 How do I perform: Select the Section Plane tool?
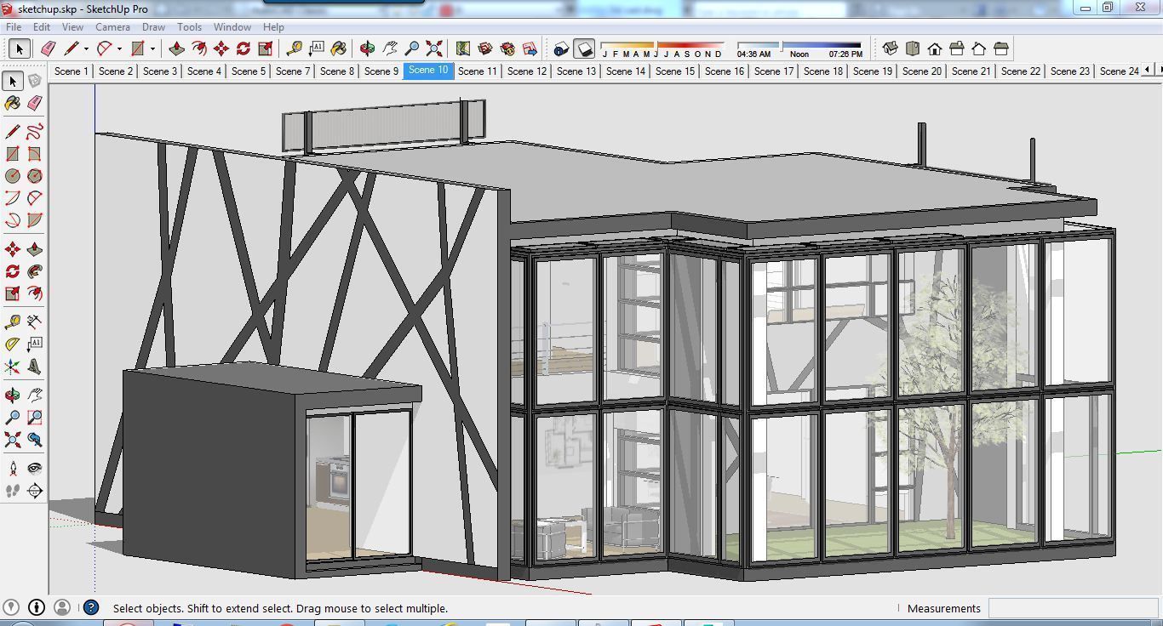click(34, 491)
